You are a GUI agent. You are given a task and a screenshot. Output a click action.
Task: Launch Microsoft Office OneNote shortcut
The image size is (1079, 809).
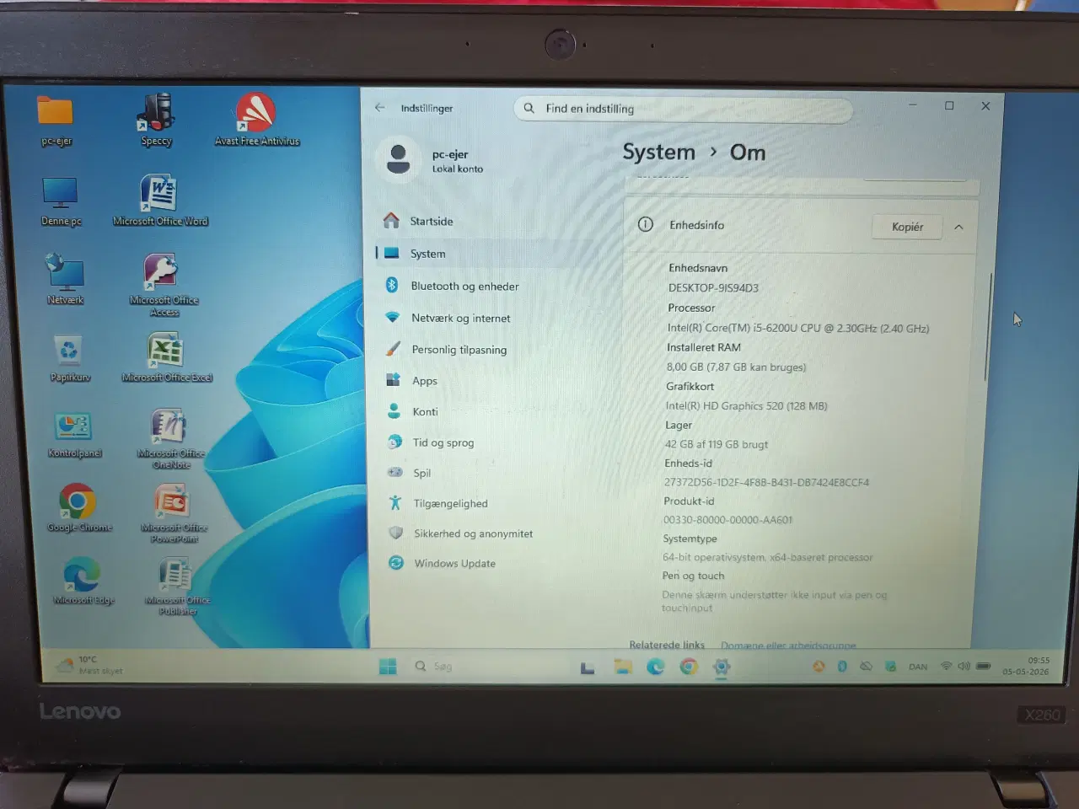(170, 438)
